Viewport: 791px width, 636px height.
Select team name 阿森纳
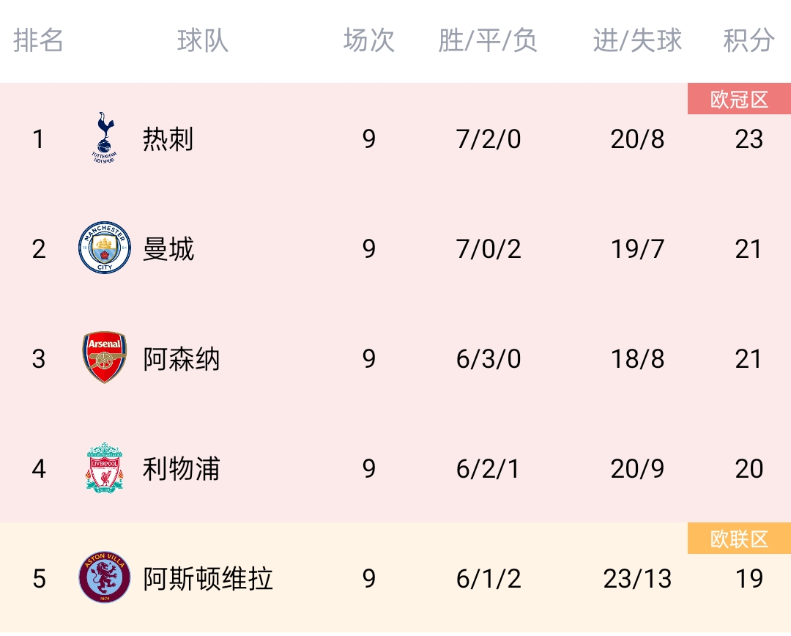[x=181, y=359]
